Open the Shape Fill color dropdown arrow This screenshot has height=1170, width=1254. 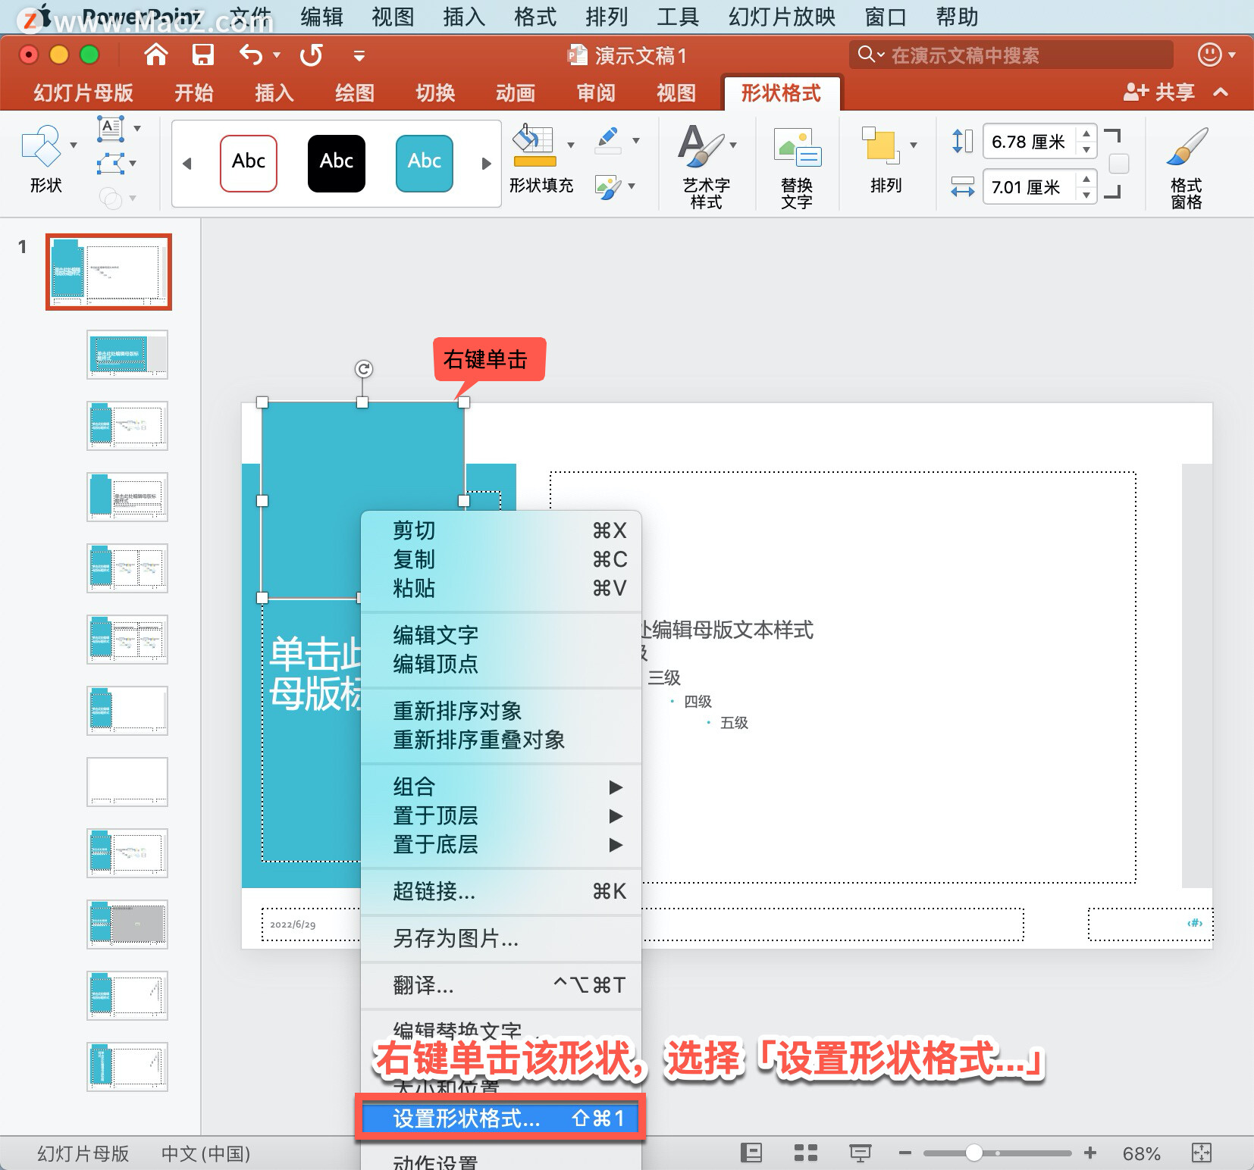(x=571, y=145)
